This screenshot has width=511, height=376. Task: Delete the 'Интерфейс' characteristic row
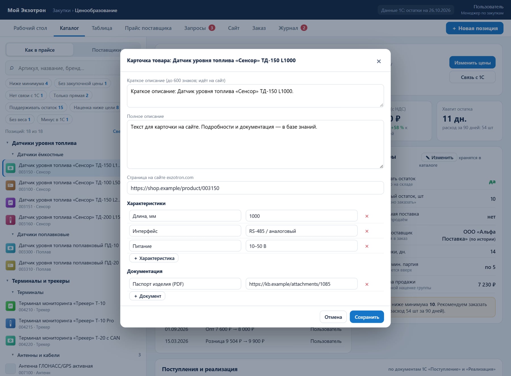coord(367,231)
